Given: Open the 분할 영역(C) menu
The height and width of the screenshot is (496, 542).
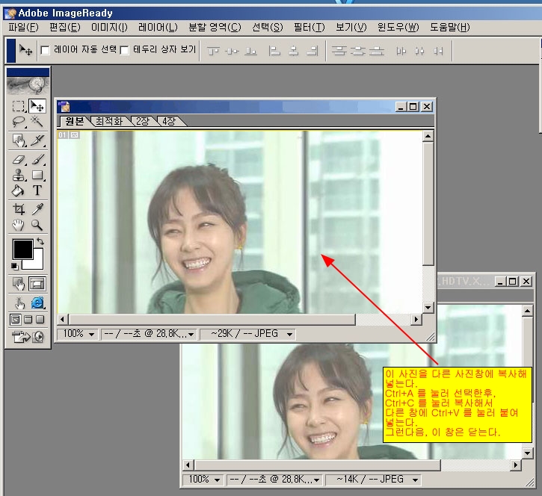Looking at the screenshot, I should click(215, 27).
